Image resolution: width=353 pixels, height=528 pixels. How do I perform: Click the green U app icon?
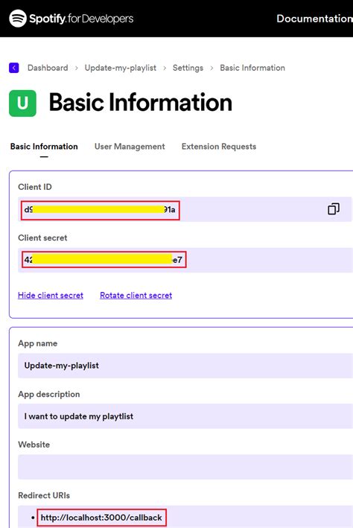tap(22, 103)
